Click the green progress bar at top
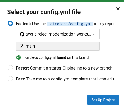Screen dimensions: 124x110 [62, 1]
